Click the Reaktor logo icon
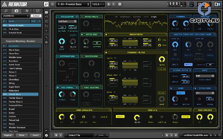 5,5
